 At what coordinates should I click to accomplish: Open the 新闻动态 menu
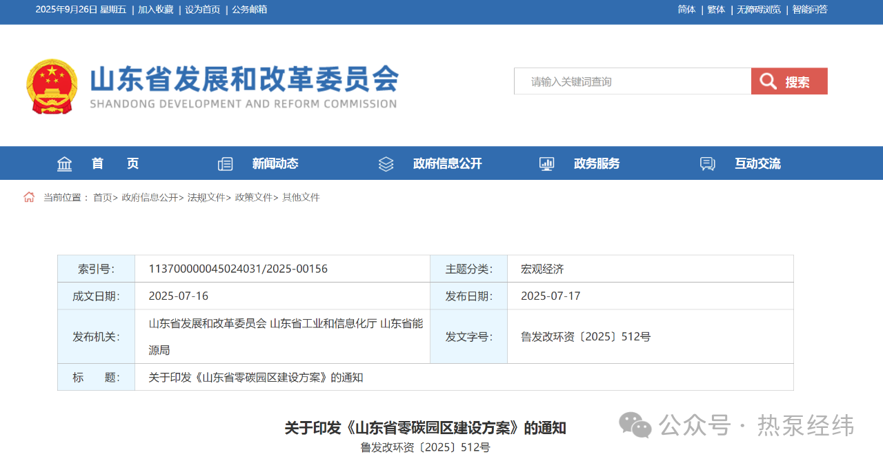pos(275,164)
